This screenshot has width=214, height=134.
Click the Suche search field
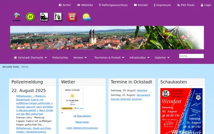pyautogui.click(x=191, y=56)
